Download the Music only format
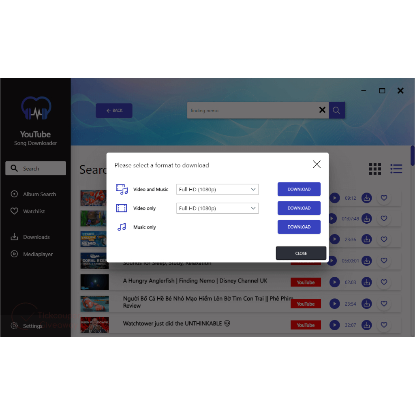 299,227
